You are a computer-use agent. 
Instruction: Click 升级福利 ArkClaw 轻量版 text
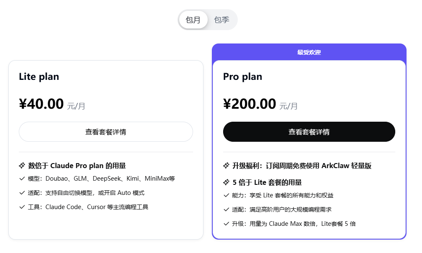302,166
